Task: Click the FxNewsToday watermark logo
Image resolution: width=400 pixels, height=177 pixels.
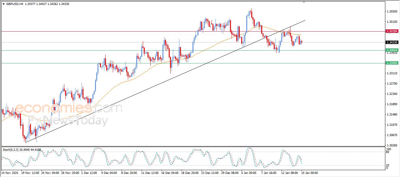Action: click(68, 120)
